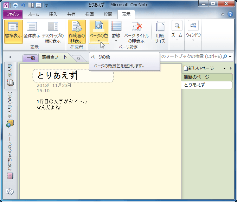Click 新しいページ to add a page
Image resolution: width=237 pixels, height=202 pixels.
pyautogui.click(x=199, y=68)
